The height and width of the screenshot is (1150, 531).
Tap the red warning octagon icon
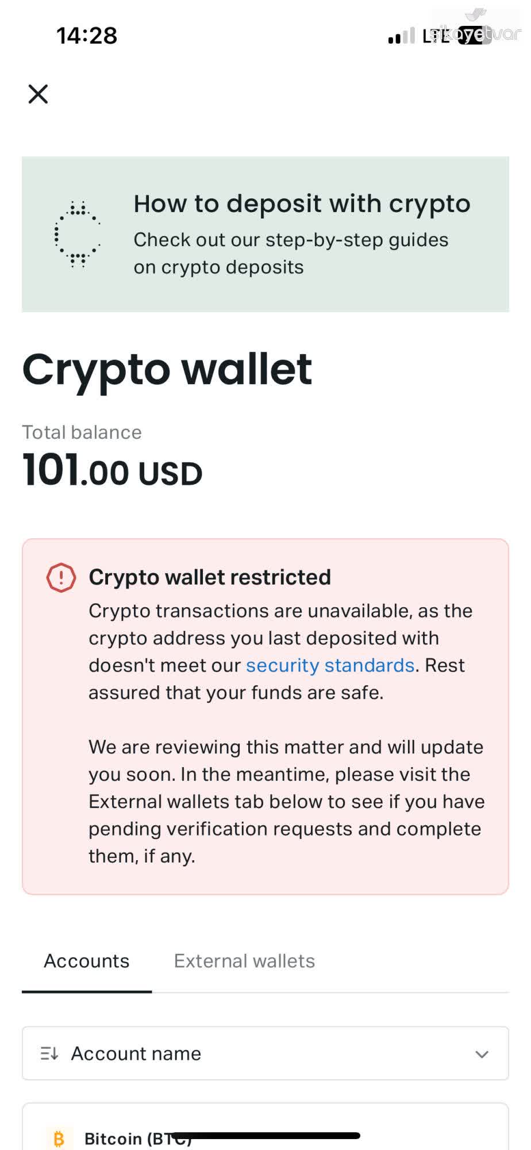pyautogui.click(x=60, y=578)
